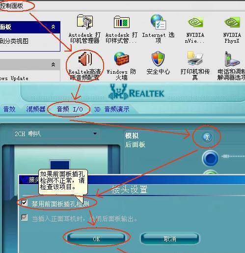Click the wrench connector settings icon

[207, 137]
